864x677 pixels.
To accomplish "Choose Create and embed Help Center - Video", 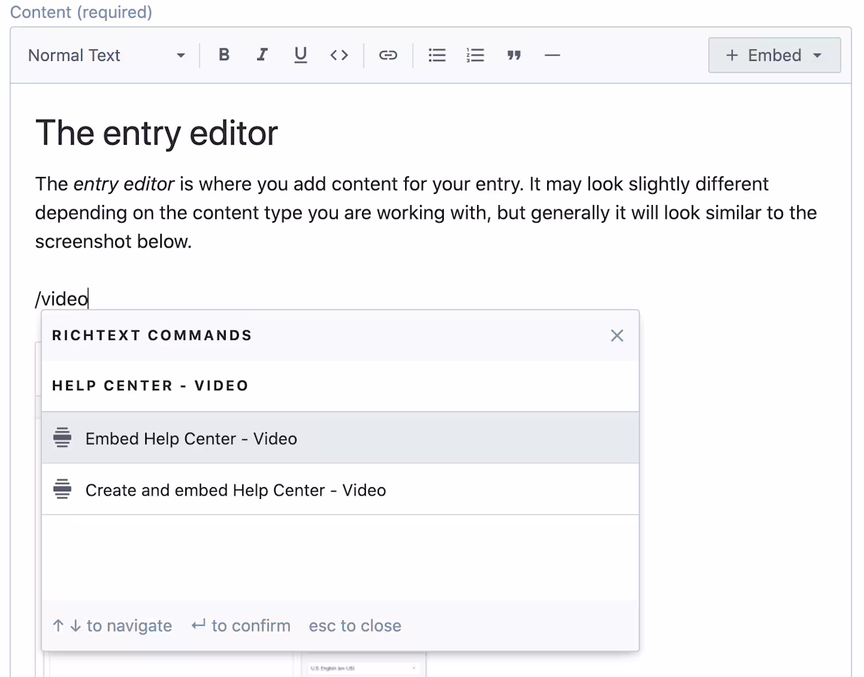I will coord(340,490).
